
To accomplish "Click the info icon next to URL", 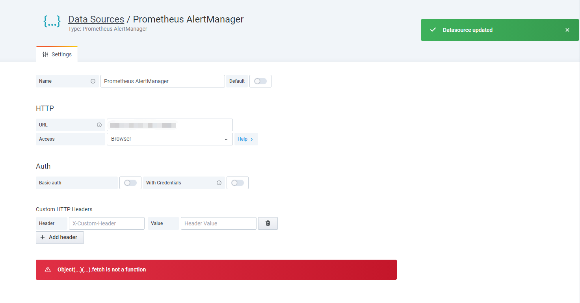I will [x=99, y=125].
